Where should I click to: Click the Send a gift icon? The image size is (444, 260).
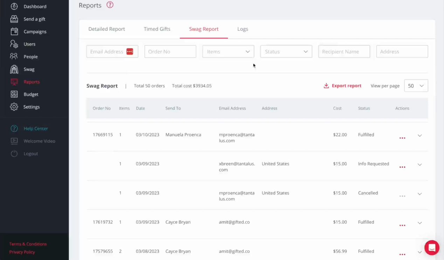coord(14,19)
